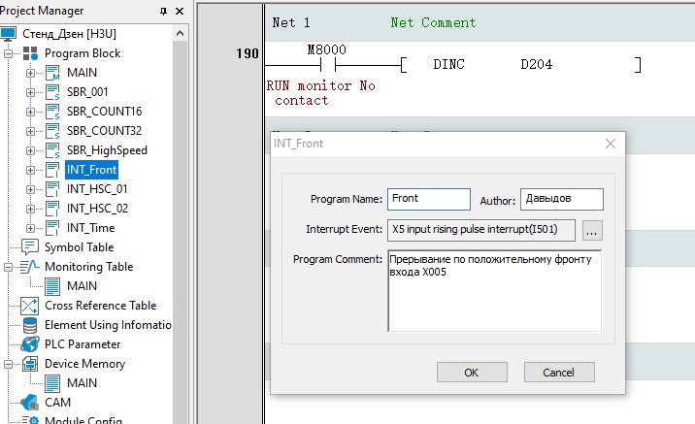The height and width of the screenshot is (424, 695).
Task: Click the Interrupt Event field
Action: tap(481, 230)
